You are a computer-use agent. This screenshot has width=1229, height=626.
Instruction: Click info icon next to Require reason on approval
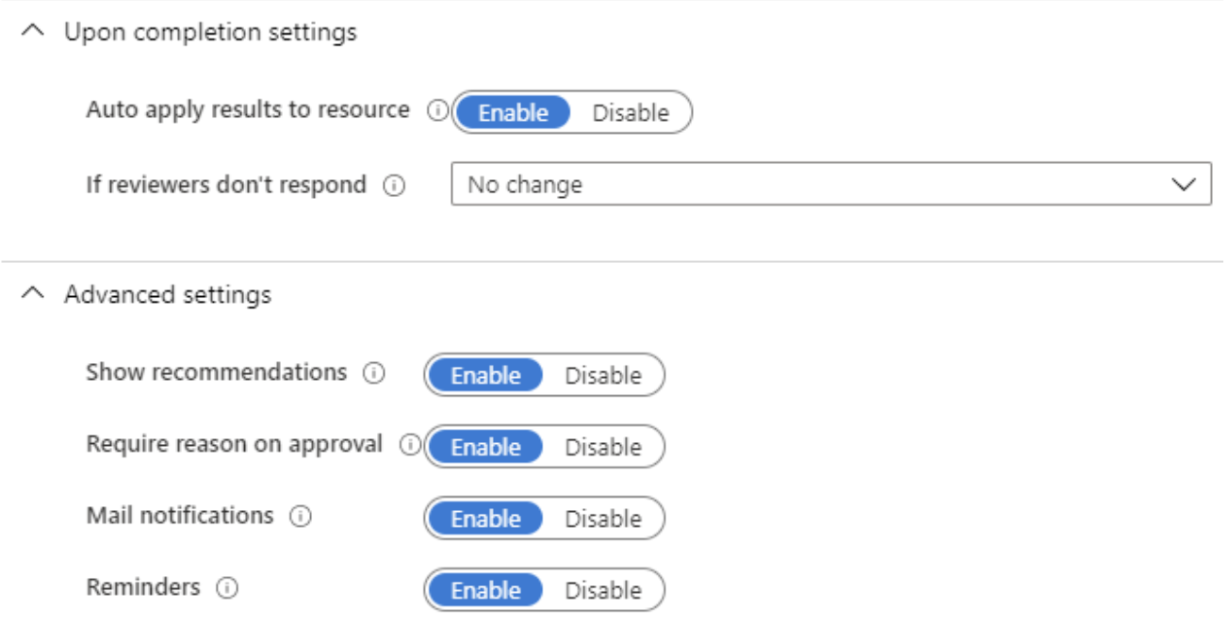410,445
